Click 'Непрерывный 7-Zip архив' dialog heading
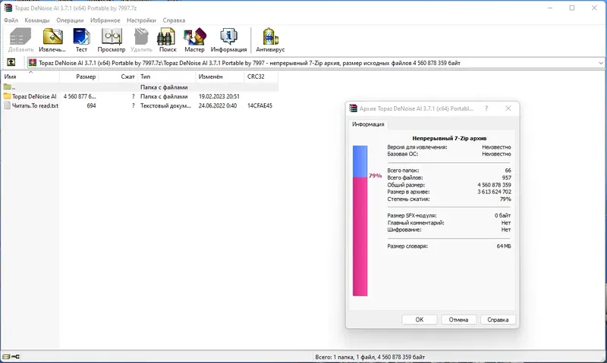The width and height of the screenshot is (607, 363). (x=449, y=138)
